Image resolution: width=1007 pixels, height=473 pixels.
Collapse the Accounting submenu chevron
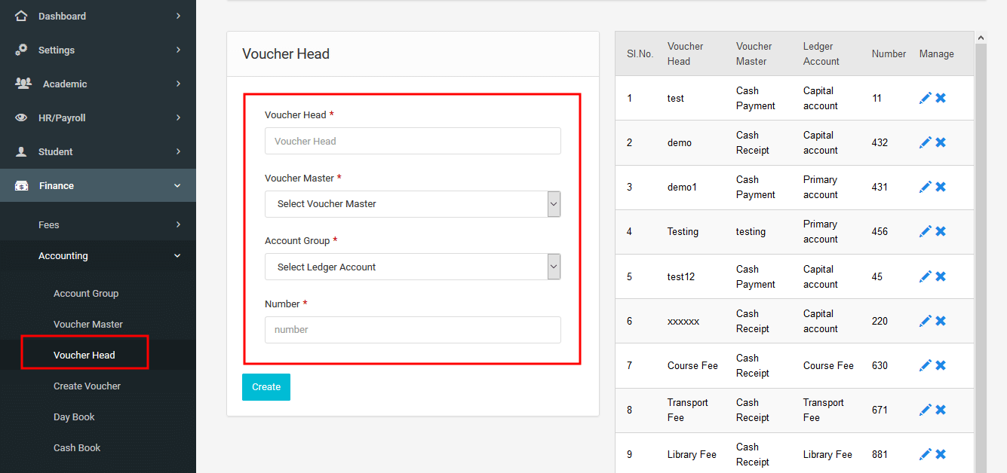point(177,256)
